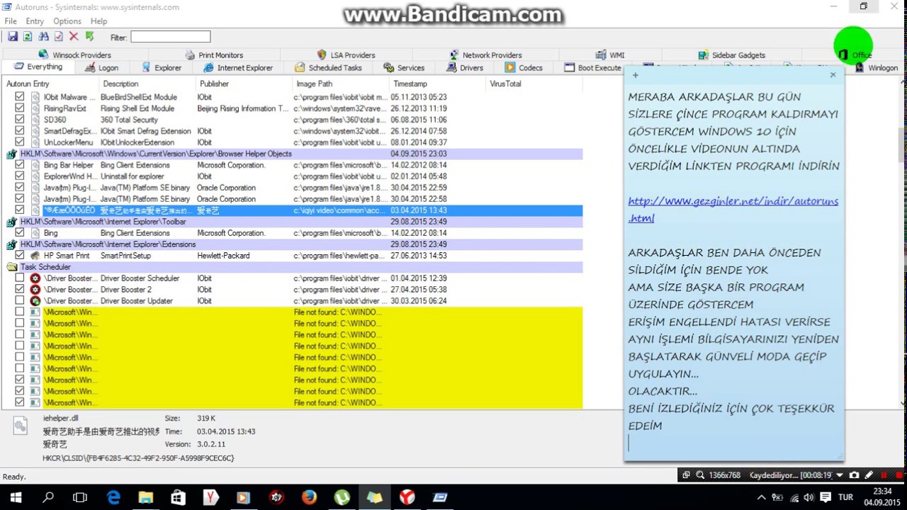Sort by the Timestamp column header
The height and width of the screenshot is (510, 907).
click(x=436, y=84)
